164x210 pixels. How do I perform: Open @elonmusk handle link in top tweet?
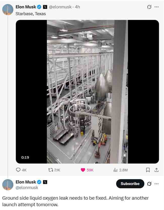point(60,7)
